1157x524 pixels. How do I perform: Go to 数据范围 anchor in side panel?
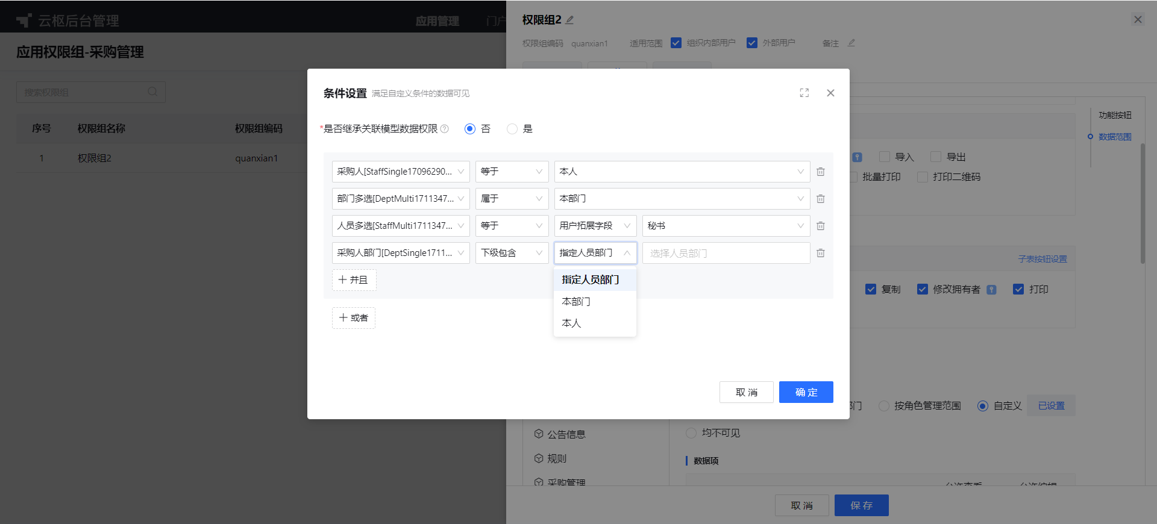click(1115, 137)
